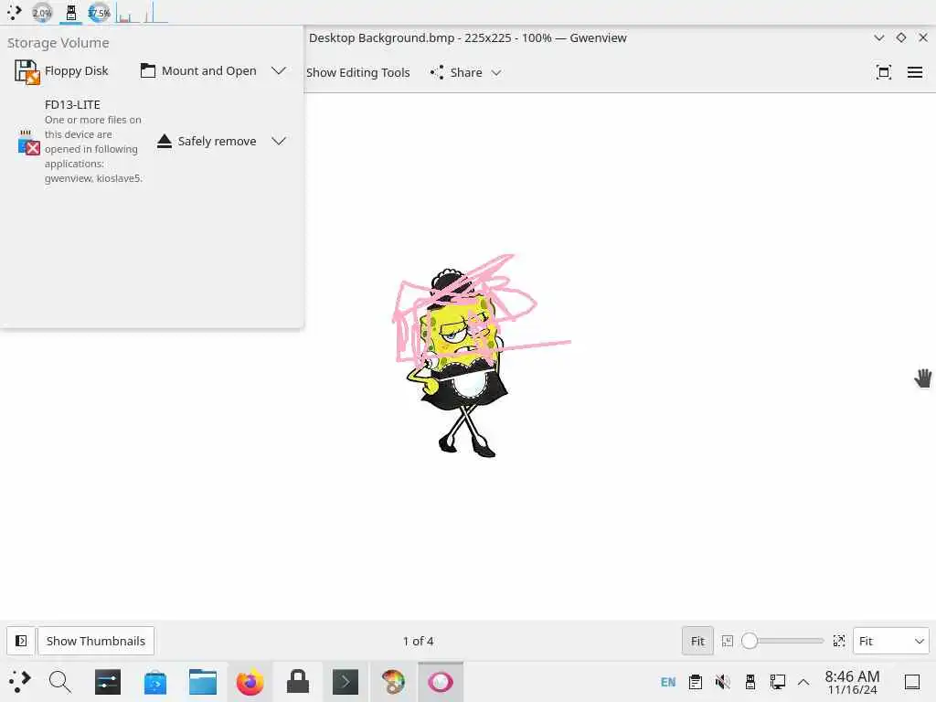Image resolution: width=936 pixels, height=702 pixels.
Task: Toggle the sidebar panel button
Action: click(21, 641)
